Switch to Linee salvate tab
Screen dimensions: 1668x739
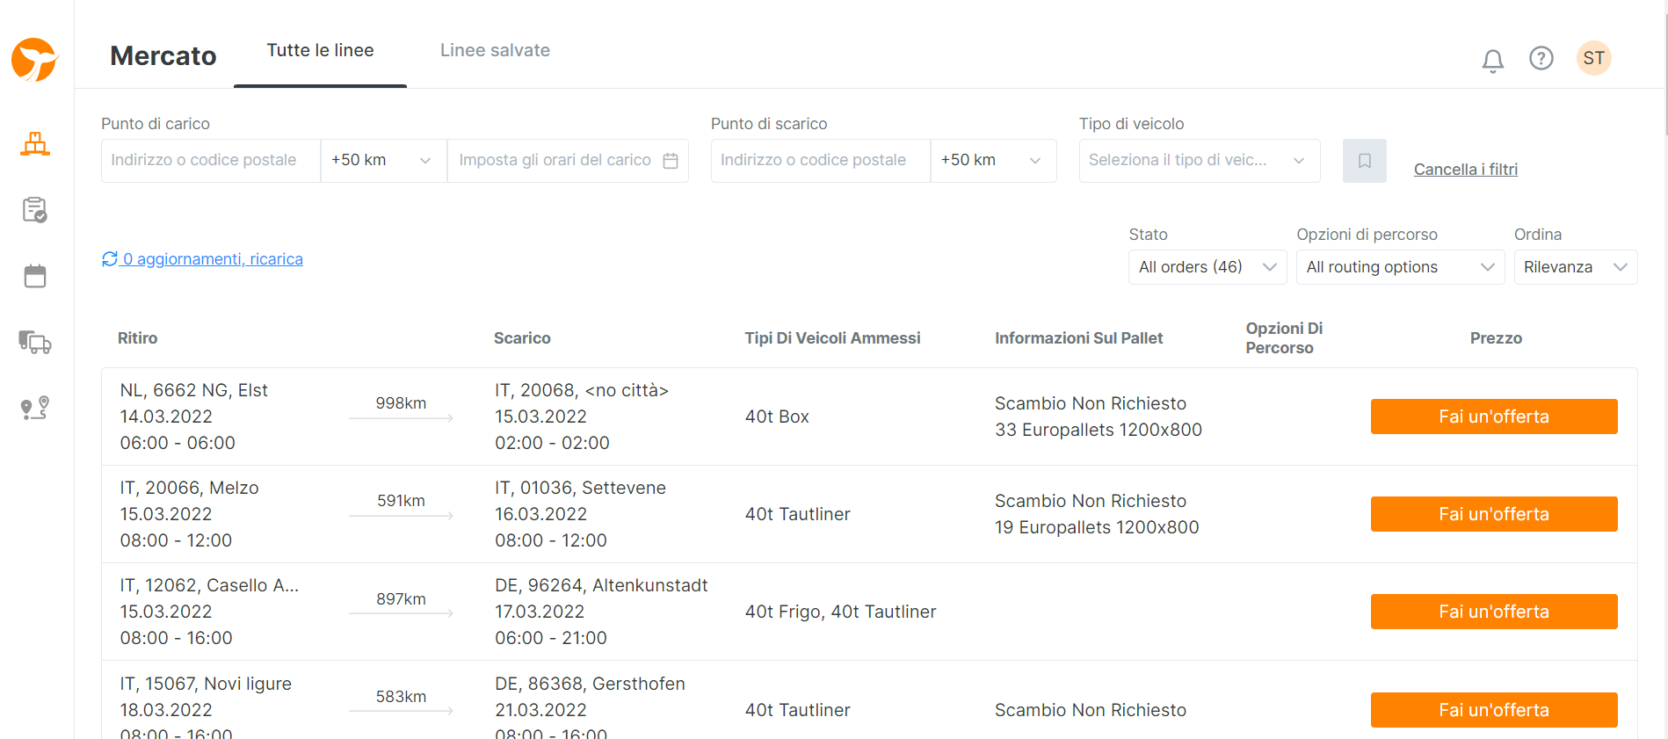point(495,50)
